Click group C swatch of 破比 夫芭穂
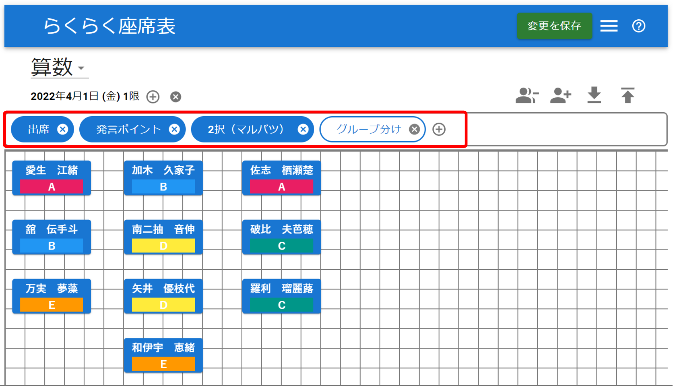The image size is (673, 386). pyautogui.click(x=282, y=246)
